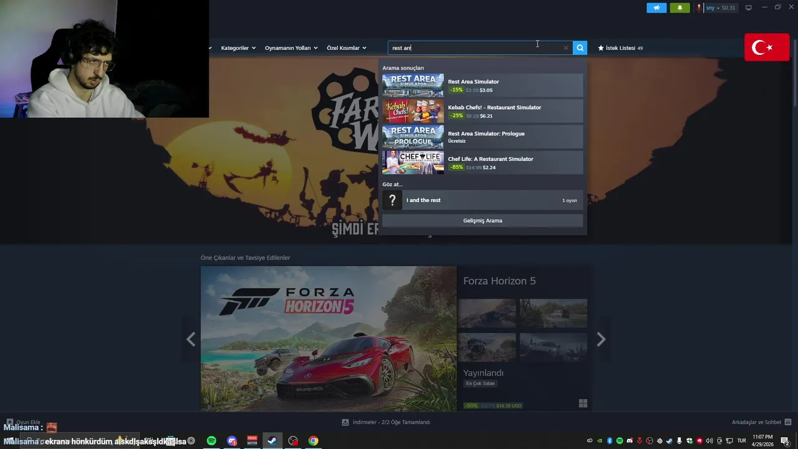The width and height of the screenshot is (798, 449).
Task: Click the NVIDIA tray icon
Action: [600, 441]
